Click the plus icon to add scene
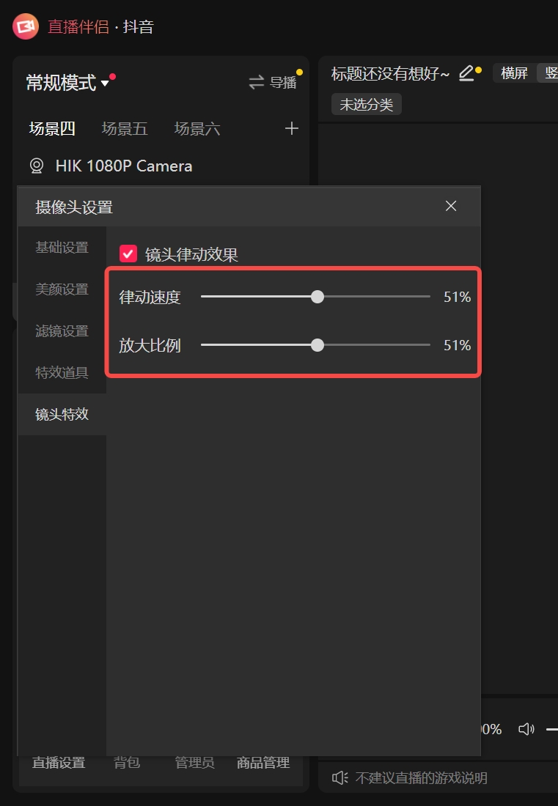The height and width of the screenshot is (806, 558). pyautogui.click(x=292, y=129)
